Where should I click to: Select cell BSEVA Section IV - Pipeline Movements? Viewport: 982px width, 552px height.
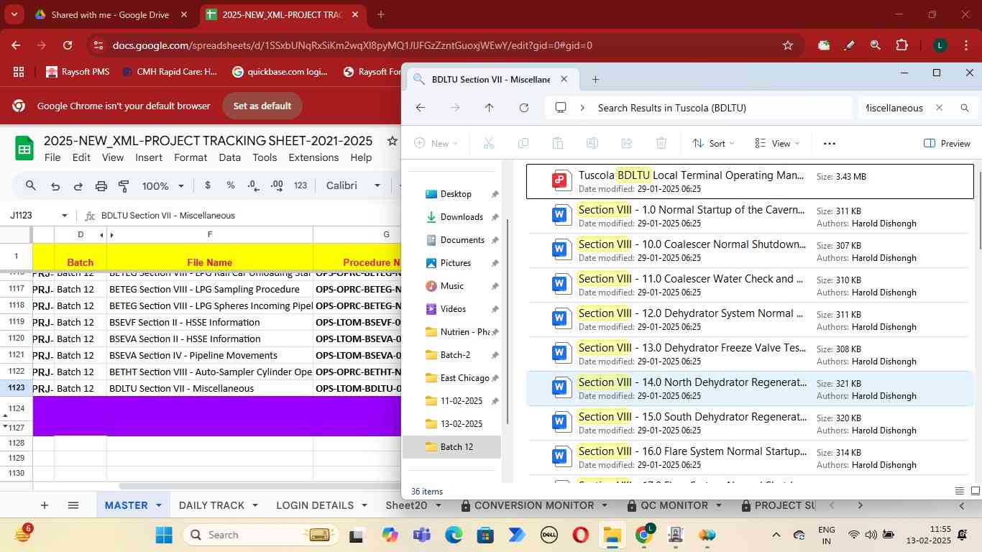210,355
